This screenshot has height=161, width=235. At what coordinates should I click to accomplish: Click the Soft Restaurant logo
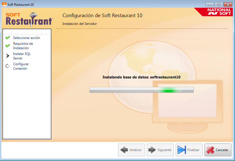(x=29, y=19)
